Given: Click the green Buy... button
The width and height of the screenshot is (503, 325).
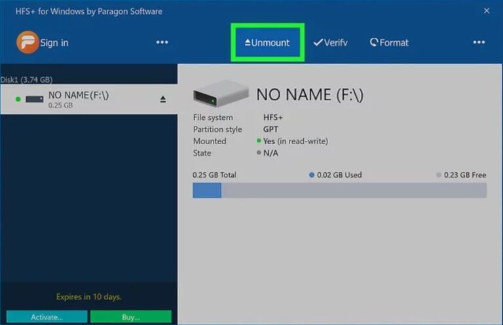Looking at the screenshot, I should point(131,317).
